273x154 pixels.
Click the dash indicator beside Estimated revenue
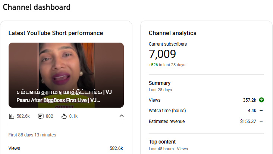pos(261,121)
